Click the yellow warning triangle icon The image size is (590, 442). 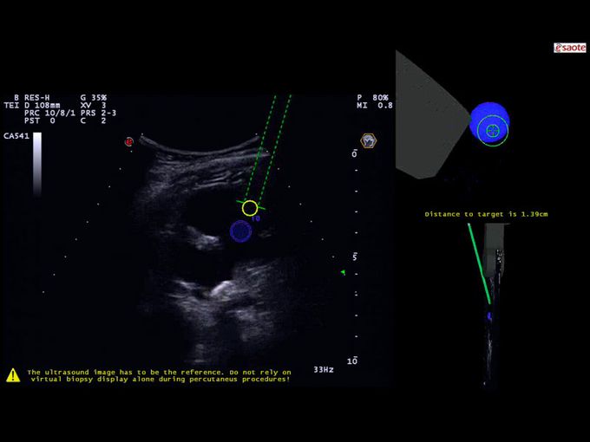point(13,375)
